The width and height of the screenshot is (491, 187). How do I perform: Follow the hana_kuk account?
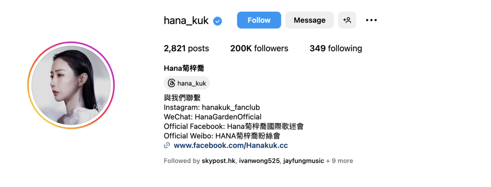pos(259,20)
